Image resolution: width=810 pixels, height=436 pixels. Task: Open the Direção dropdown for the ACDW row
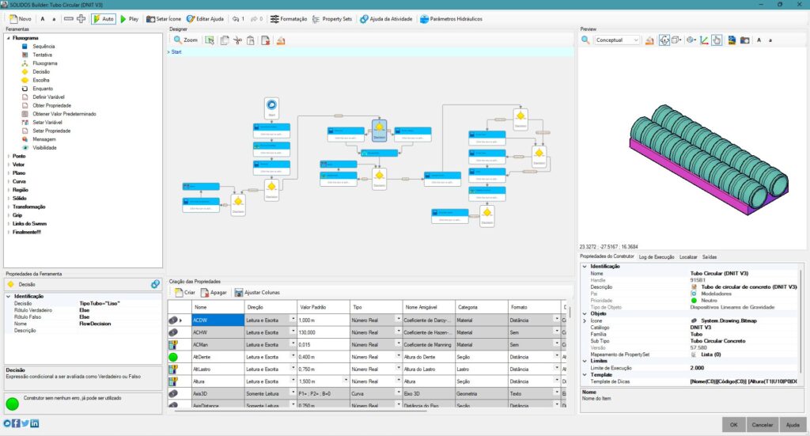293,320
